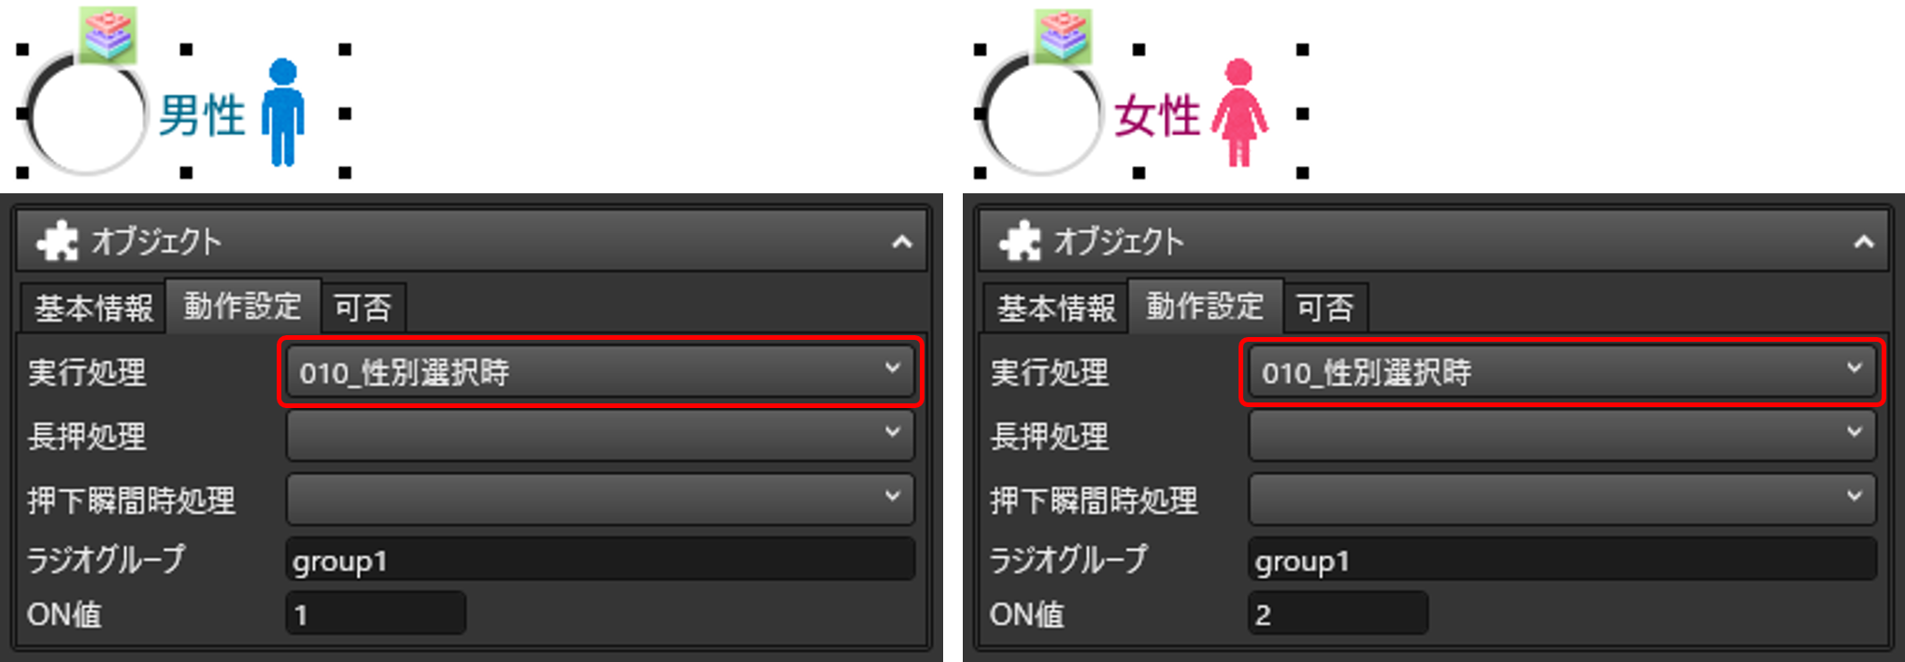1905x662 pixels.
Task: Click the layered stack icon above 女性 radio
Action: pyautogui.click(x=1063, y=35)
